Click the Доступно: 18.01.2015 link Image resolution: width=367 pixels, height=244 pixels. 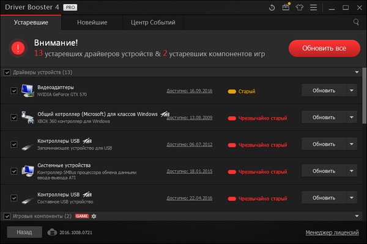[190, 171]
